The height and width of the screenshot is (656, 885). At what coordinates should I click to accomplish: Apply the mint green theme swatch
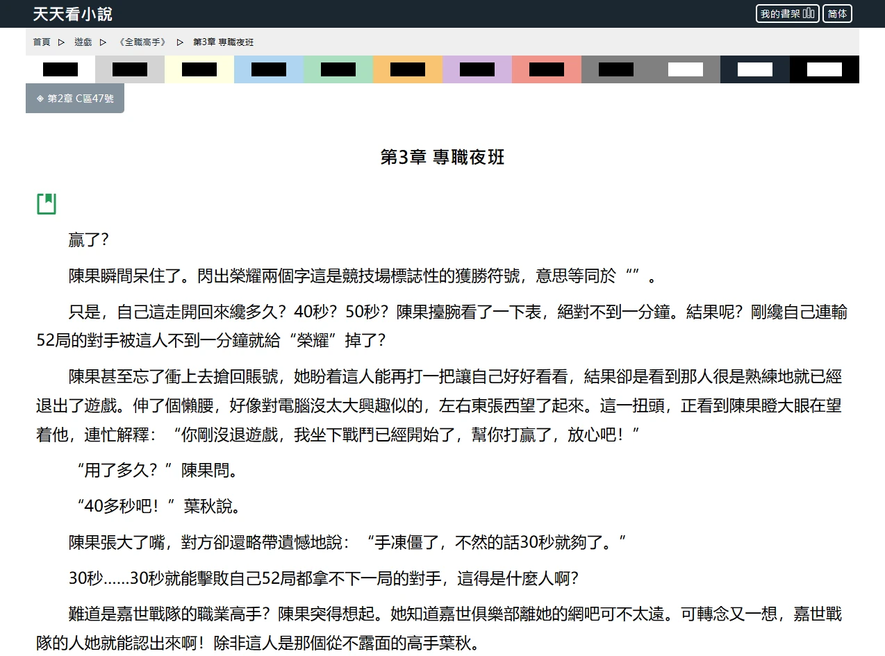pyautogui.click(x=338, y=69)
